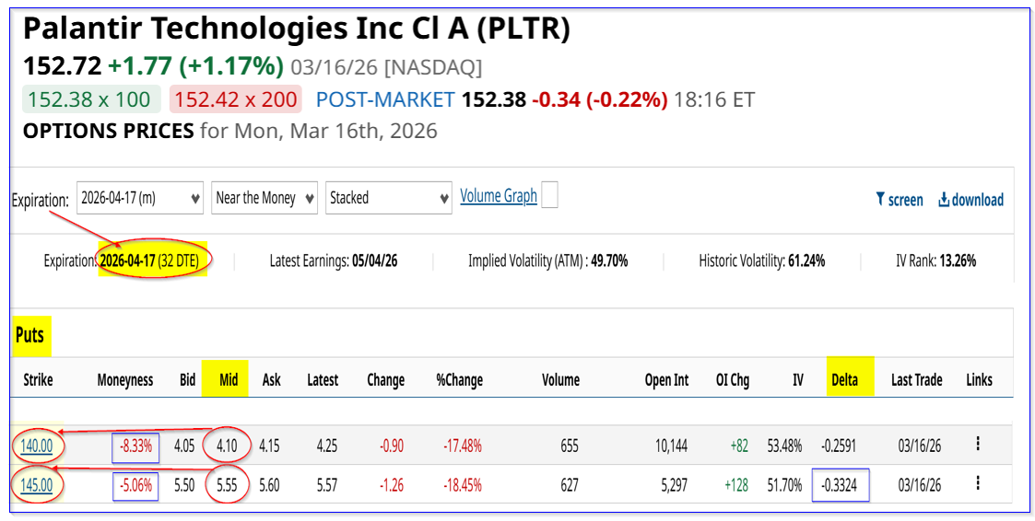This screenshot has height=521, width=1035.
Task: Sort by the Volume column header
Action: (560, 379)
